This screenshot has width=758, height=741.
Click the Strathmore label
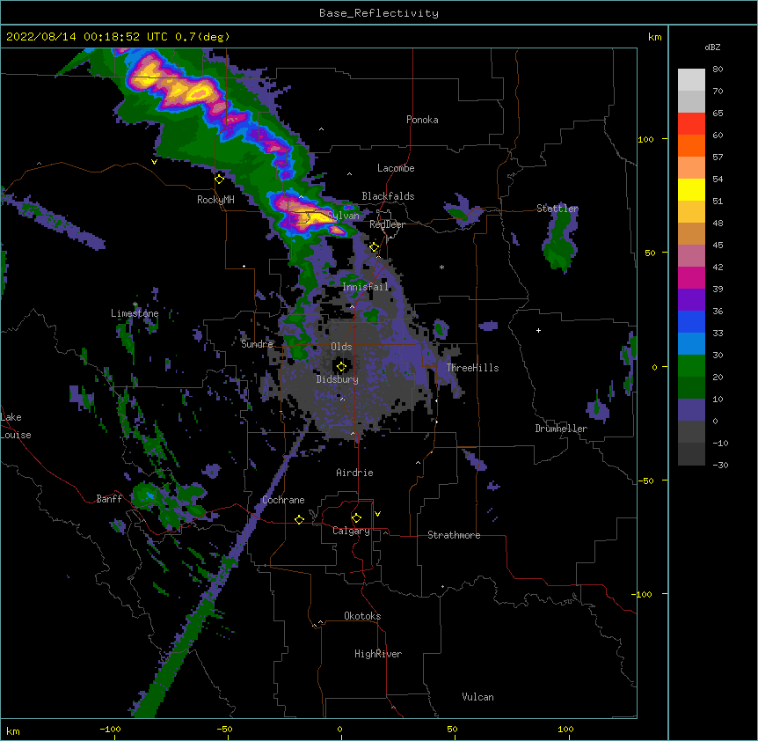pos(454,535)
